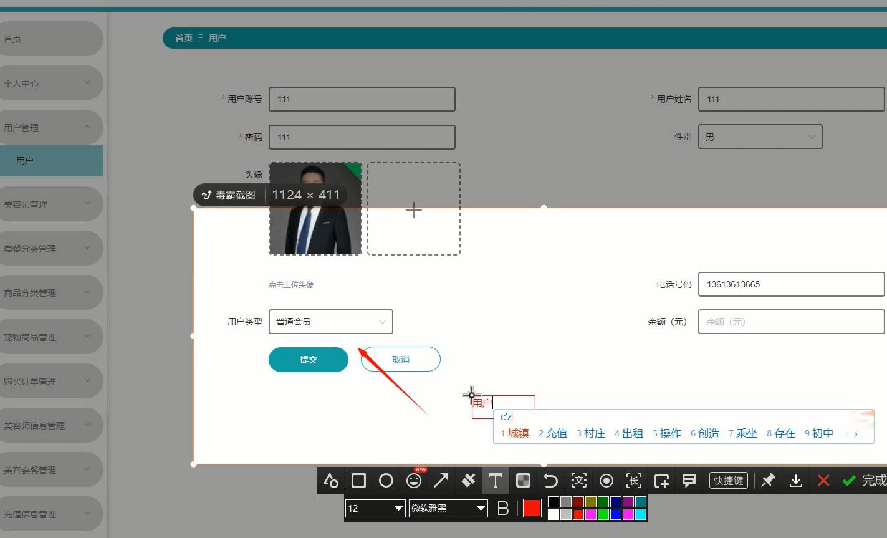Open the emoji sticker tool
This screenshot has height=538, width=887.
[413, 481]
